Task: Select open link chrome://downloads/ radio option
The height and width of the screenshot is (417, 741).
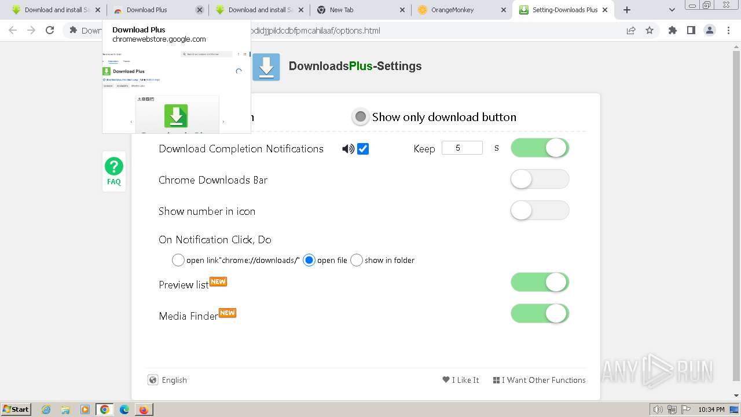Action: [178, 260]
